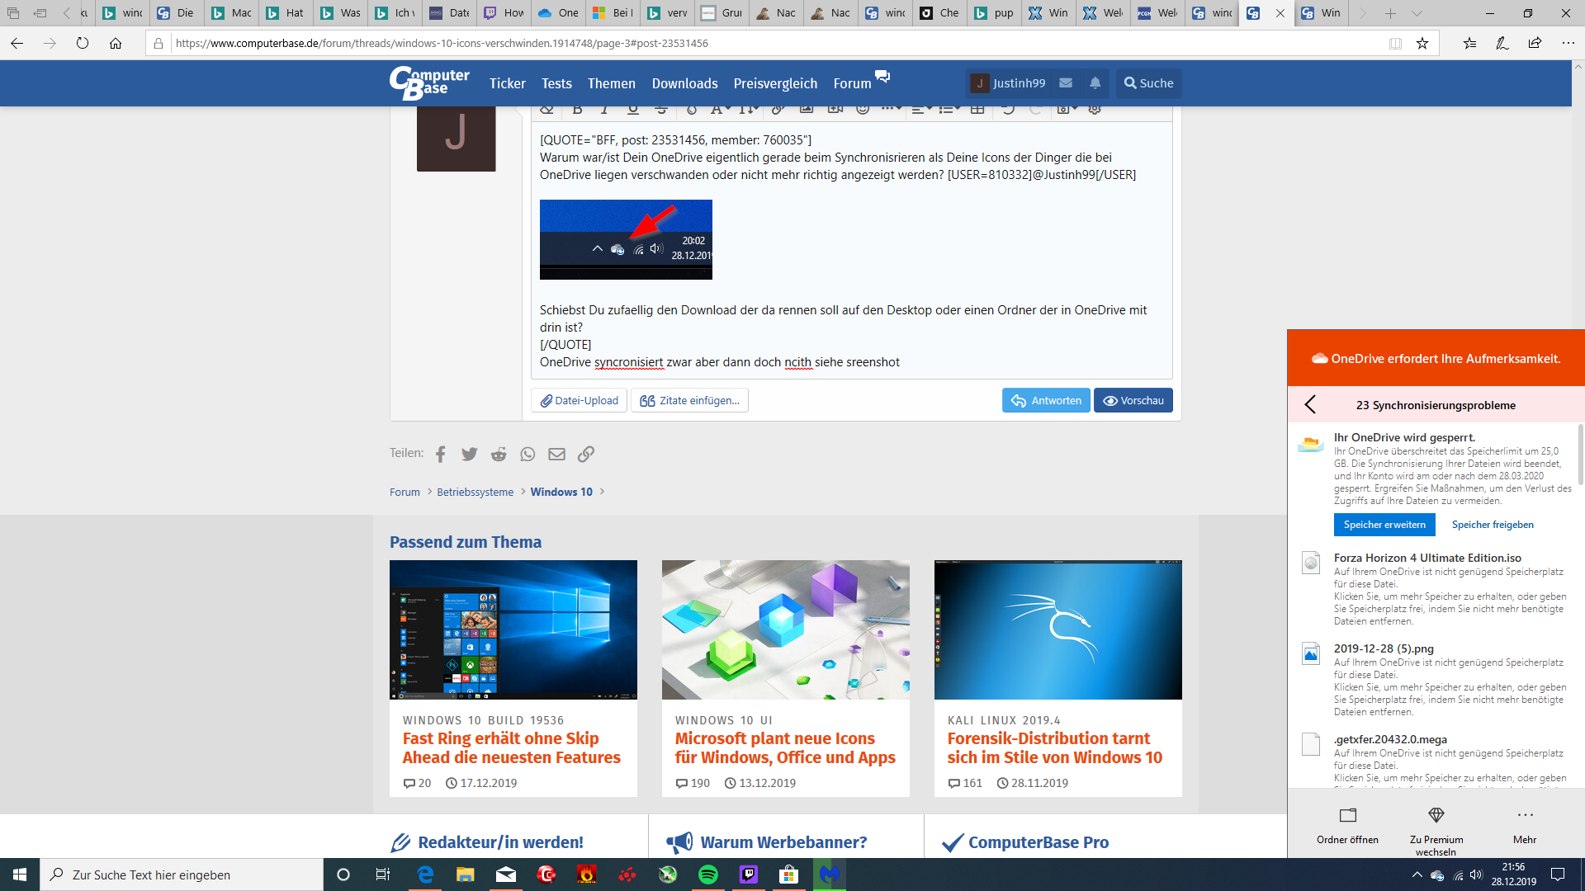This screenshot has width=1585, height=891.
Task: Insert a smiley via the emoji icon
Action: [863, 111]
